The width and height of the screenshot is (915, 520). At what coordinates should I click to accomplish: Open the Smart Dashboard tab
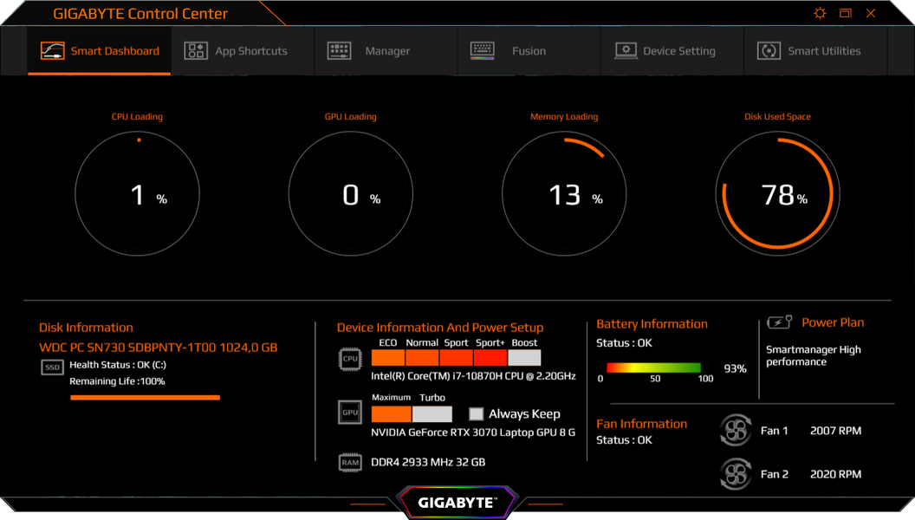(x=99, y=51)
